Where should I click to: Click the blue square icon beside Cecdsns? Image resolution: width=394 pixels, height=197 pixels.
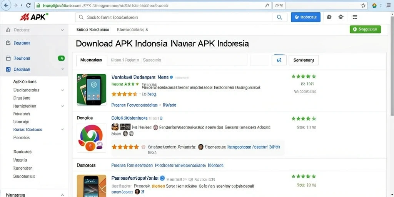click(8, 69)
